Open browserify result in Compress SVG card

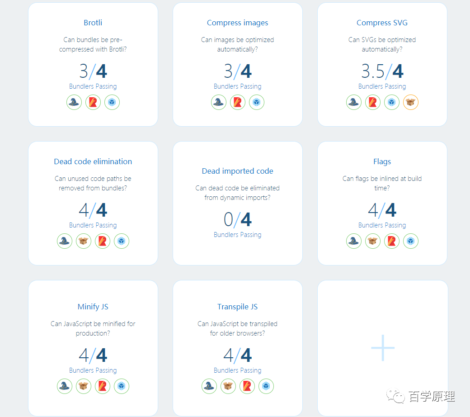click(354, 102)
